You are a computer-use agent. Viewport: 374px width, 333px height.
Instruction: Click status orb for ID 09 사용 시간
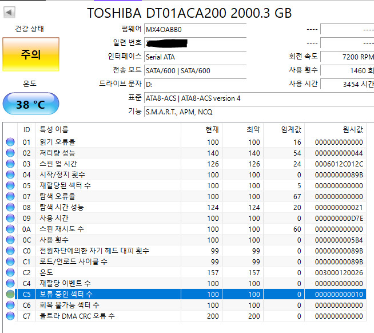[10, 218]
